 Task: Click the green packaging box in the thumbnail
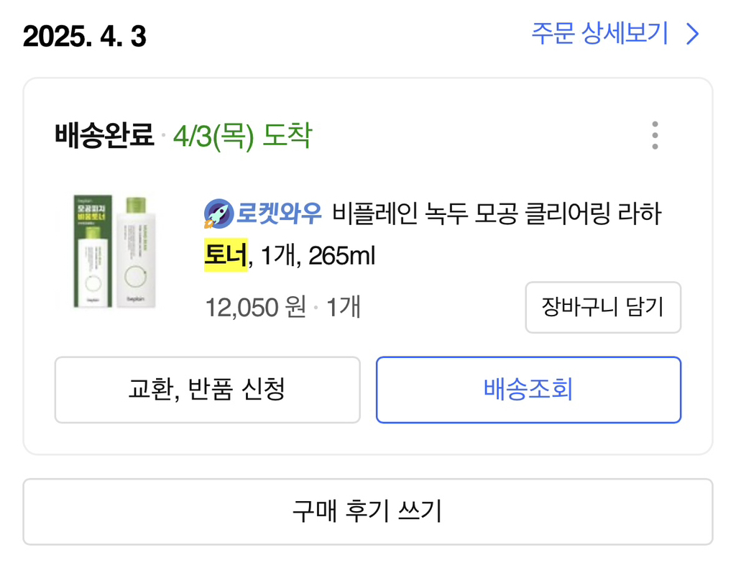pos(93,252)
